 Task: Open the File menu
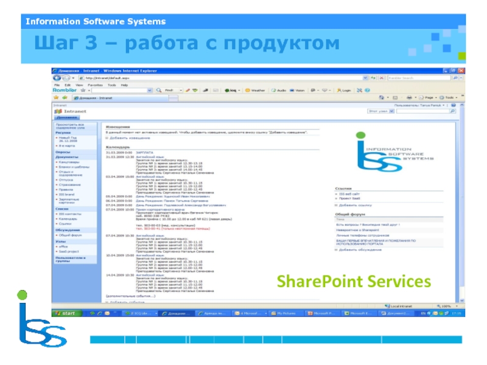pyautogui.click(x=57, y=85)
